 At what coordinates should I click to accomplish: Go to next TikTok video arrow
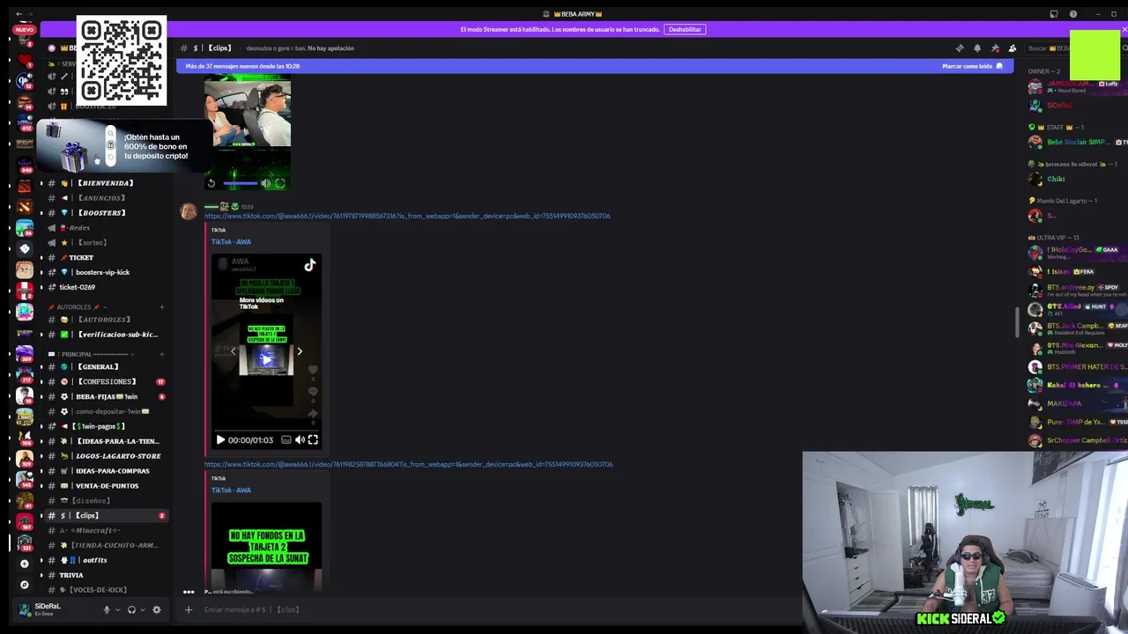(300, 351)
